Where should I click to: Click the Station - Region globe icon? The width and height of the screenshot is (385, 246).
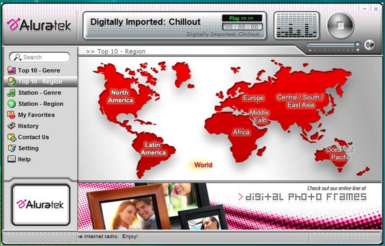(x=12, y=104)
